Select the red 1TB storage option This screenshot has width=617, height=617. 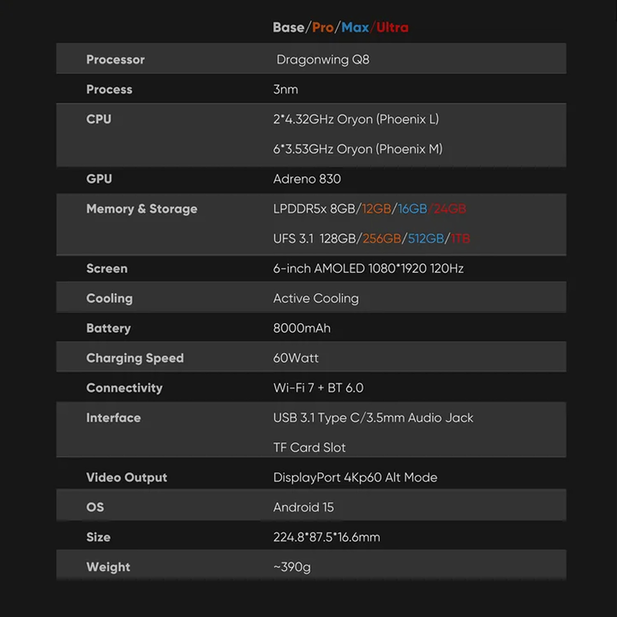click(460, 239)
